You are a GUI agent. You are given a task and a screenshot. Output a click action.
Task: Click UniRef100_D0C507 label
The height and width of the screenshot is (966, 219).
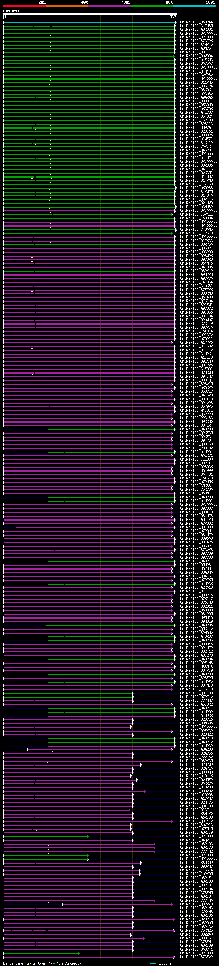196,63
